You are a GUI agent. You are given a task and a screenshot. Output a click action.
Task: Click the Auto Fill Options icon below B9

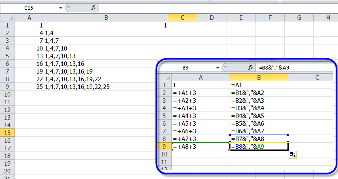293,155
